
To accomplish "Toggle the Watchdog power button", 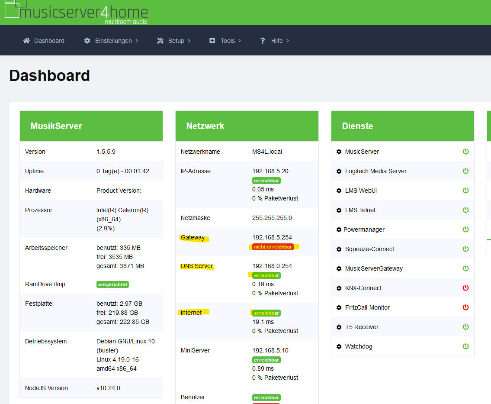I will click(x=465, y=346).
